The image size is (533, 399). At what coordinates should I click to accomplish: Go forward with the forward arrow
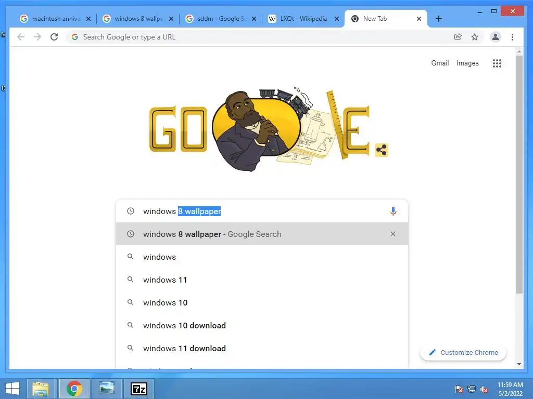[37, 37]
